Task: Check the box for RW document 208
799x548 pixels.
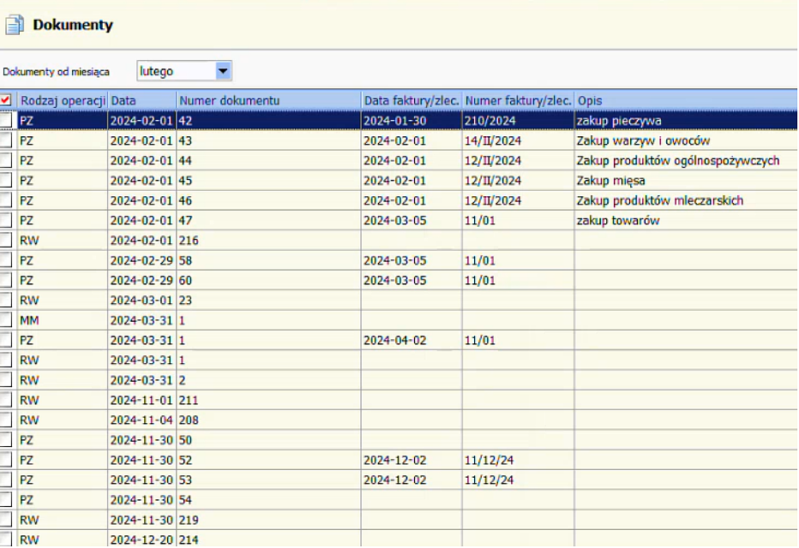Action: [7, 420]
